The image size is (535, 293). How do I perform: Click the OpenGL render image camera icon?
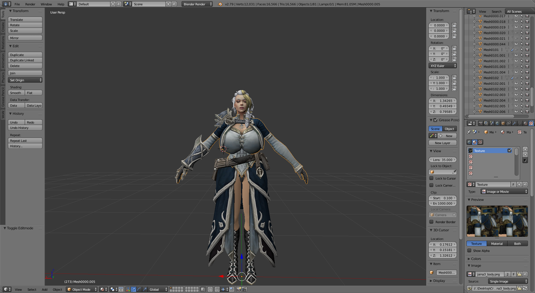coord(238,289)
